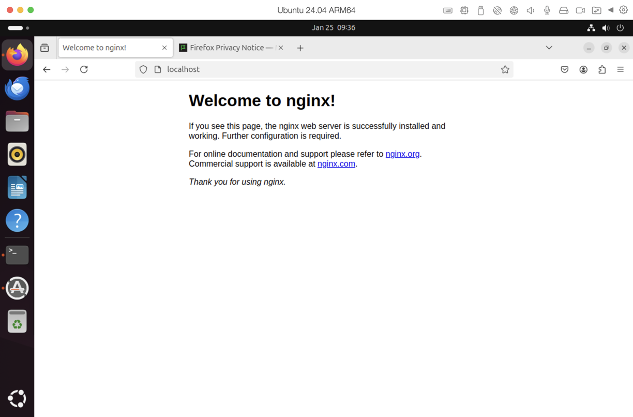Open Firefox View in tab bar
The width and height of the screenshot is (633, 417).
pos(44,48)
